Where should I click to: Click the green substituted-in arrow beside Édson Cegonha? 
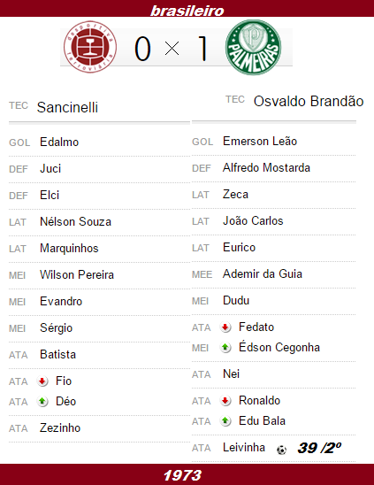[225, 348]
